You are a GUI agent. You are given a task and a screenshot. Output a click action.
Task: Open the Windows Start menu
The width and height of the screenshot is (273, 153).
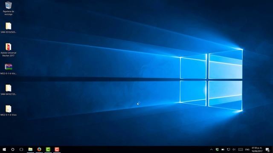click(4, 149)
